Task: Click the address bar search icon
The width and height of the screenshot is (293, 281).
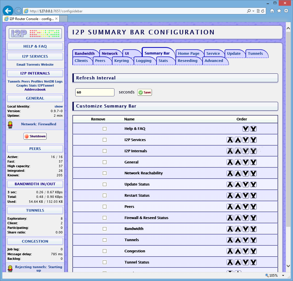Action: [249, 11]
